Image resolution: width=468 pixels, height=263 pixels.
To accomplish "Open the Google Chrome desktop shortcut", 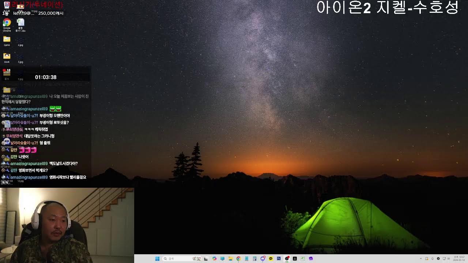I will point(7,25).
